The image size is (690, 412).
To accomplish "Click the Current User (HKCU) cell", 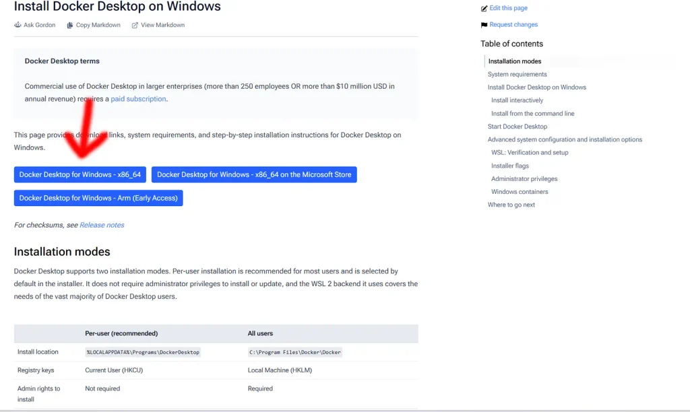I will [114, 370].
